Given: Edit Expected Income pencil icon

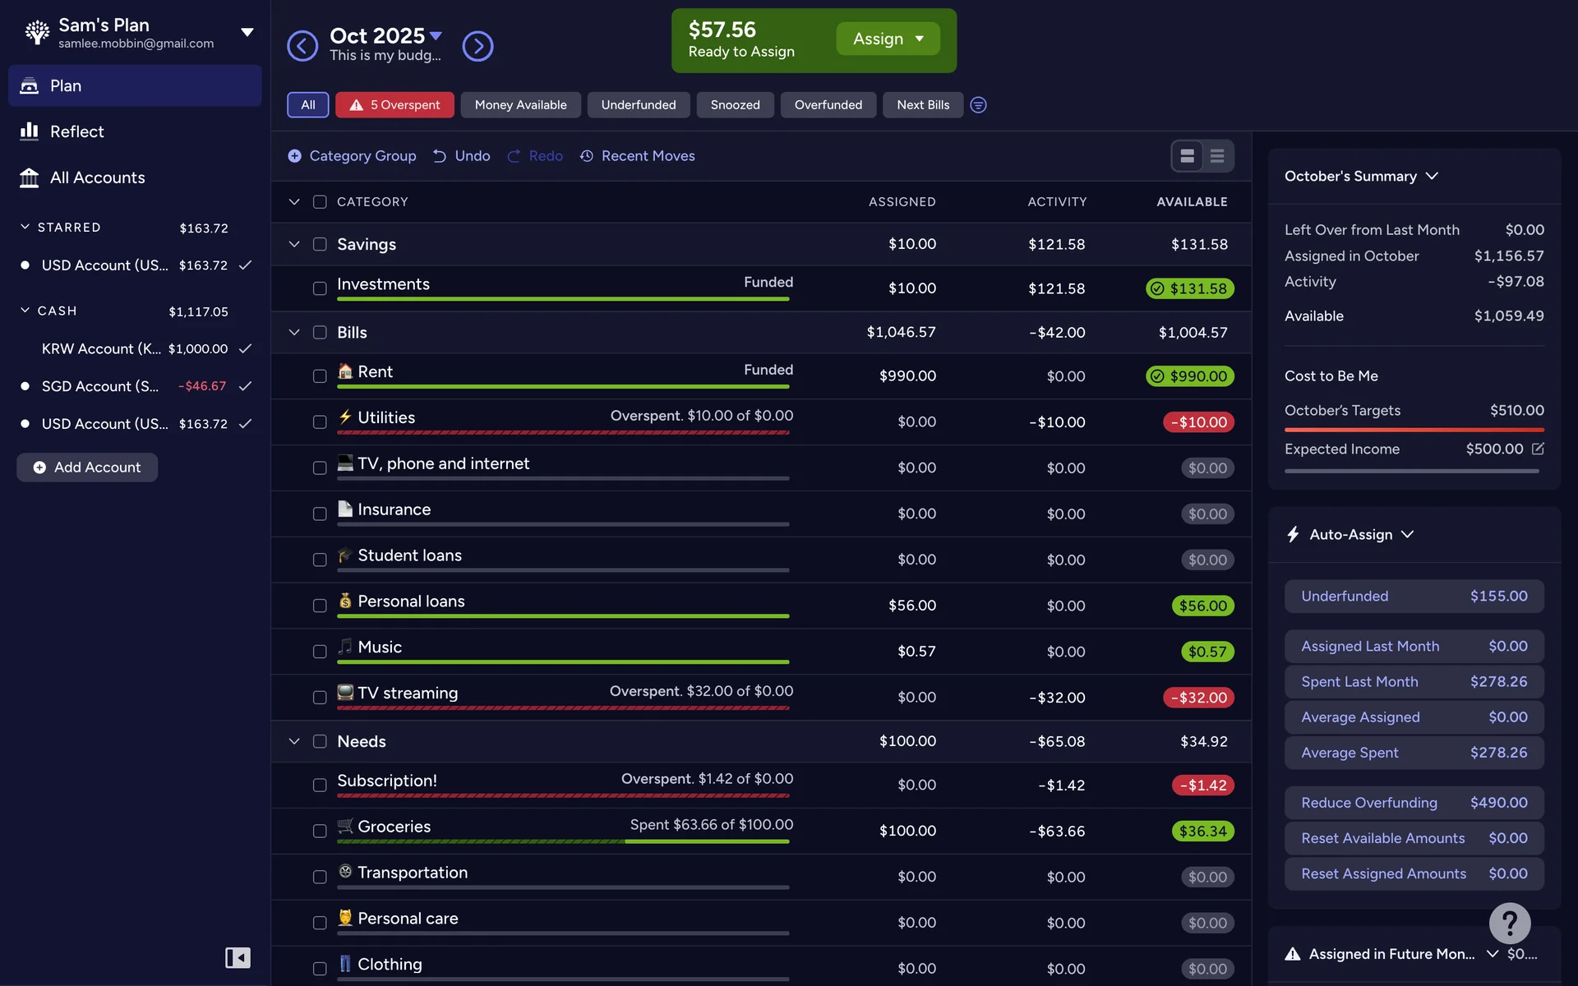Looking at the screenshot, I should [1538, 449].
